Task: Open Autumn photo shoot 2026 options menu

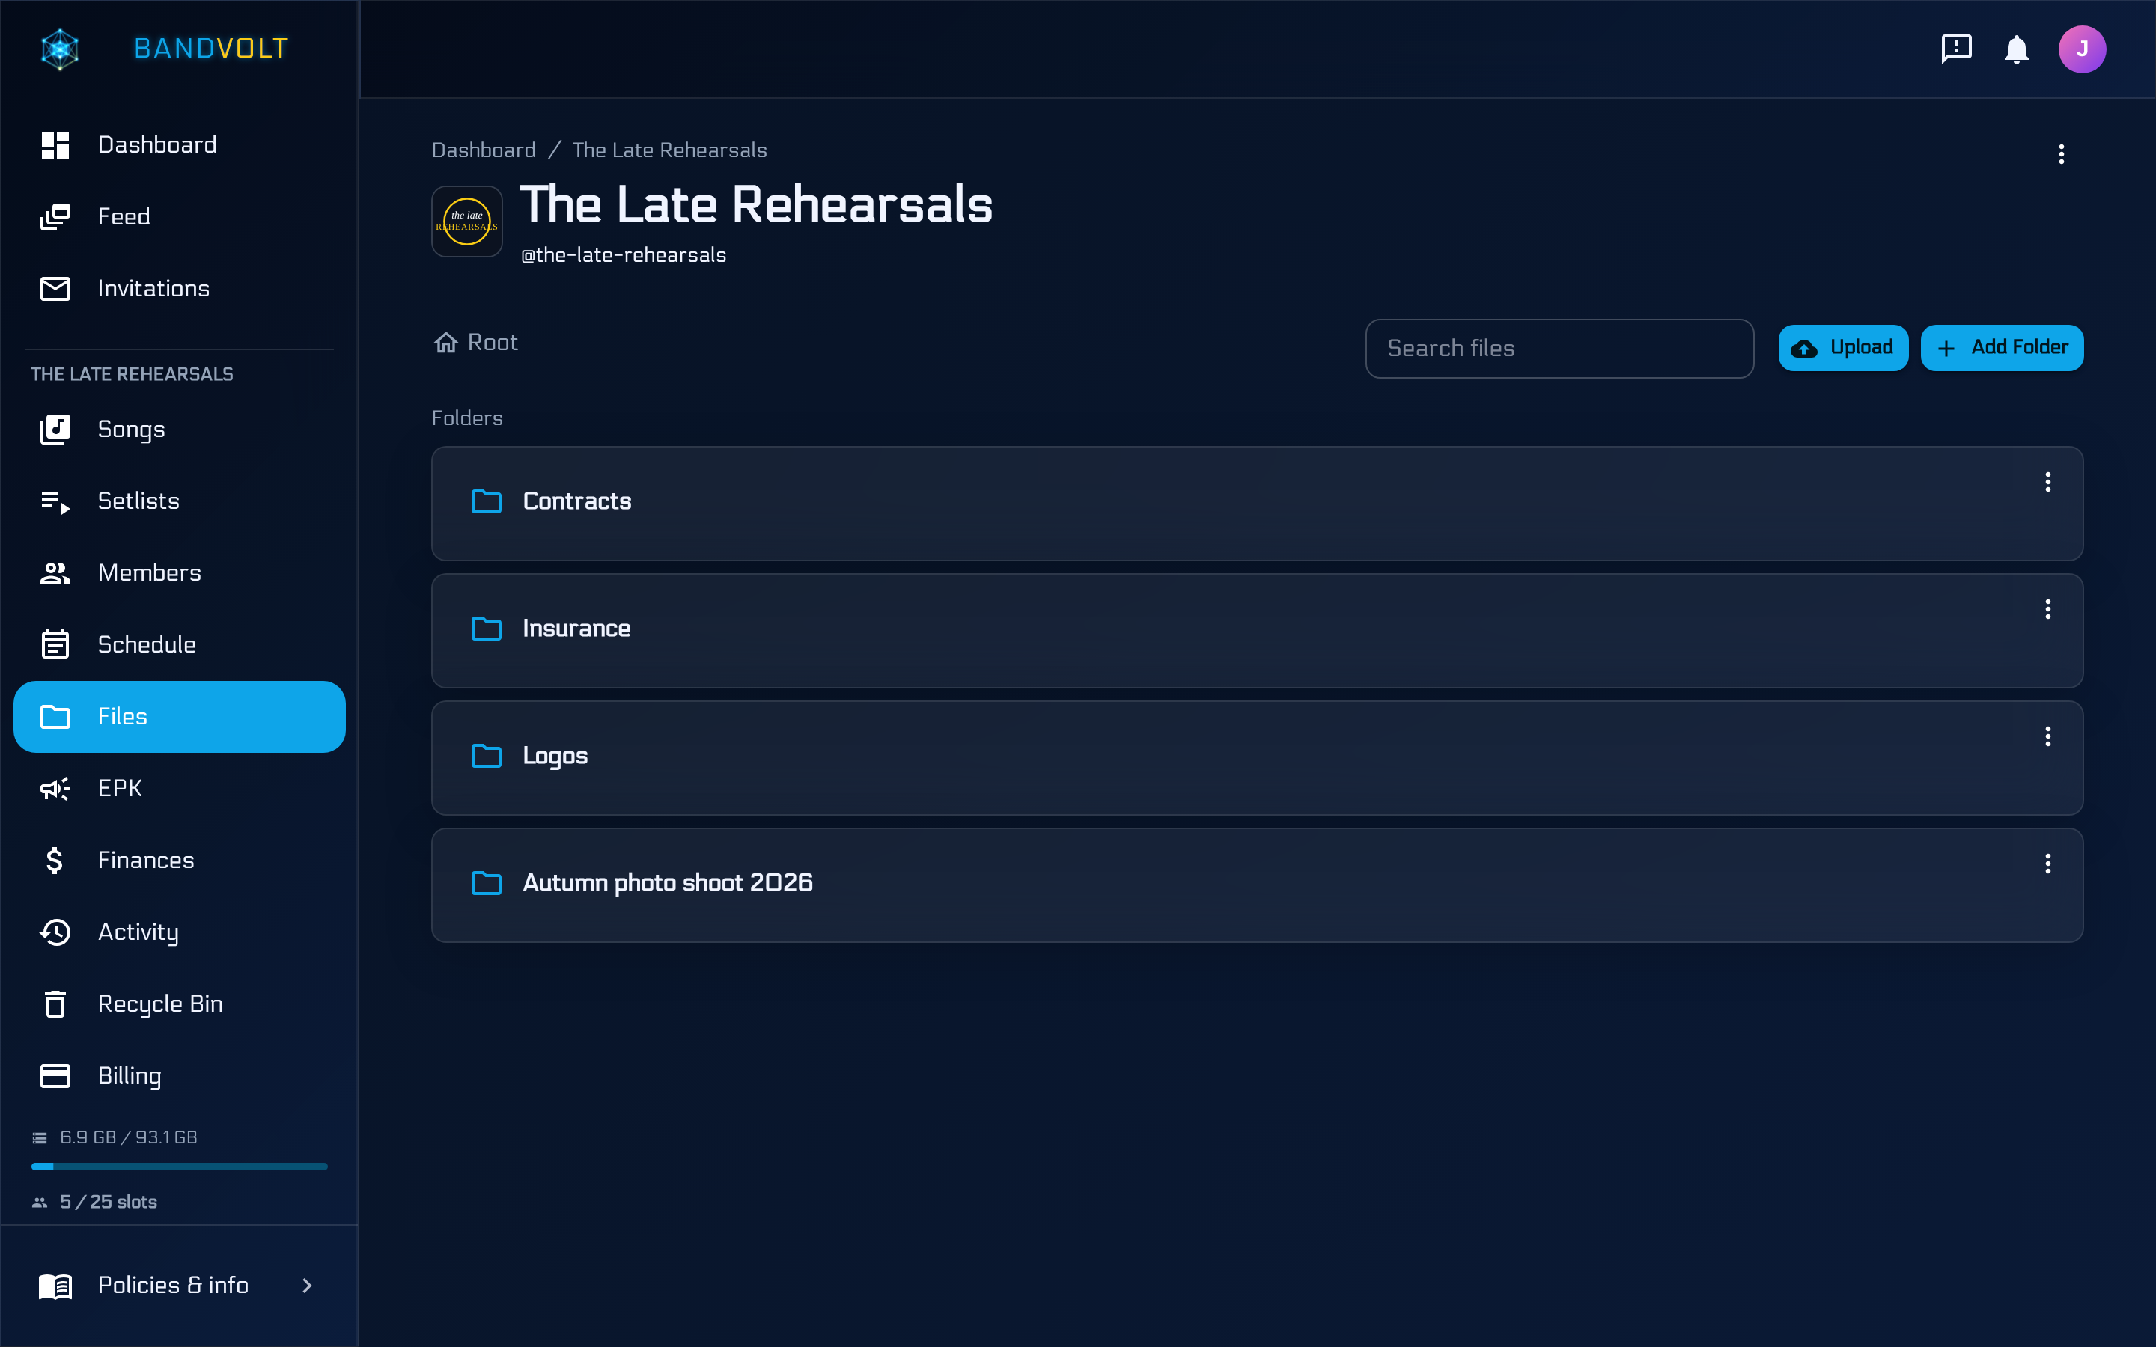Action: pyautogui.click(x=2047, y=864)
